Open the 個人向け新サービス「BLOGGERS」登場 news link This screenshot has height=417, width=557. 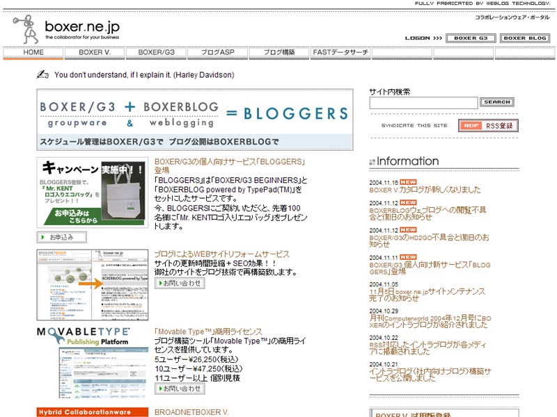[x=430, y=268]
